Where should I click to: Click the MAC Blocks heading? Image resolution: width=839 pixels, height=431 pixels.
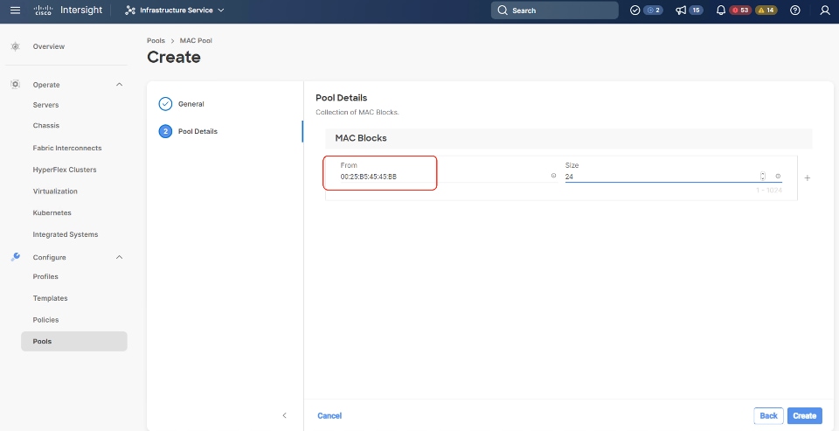(361, 138)
